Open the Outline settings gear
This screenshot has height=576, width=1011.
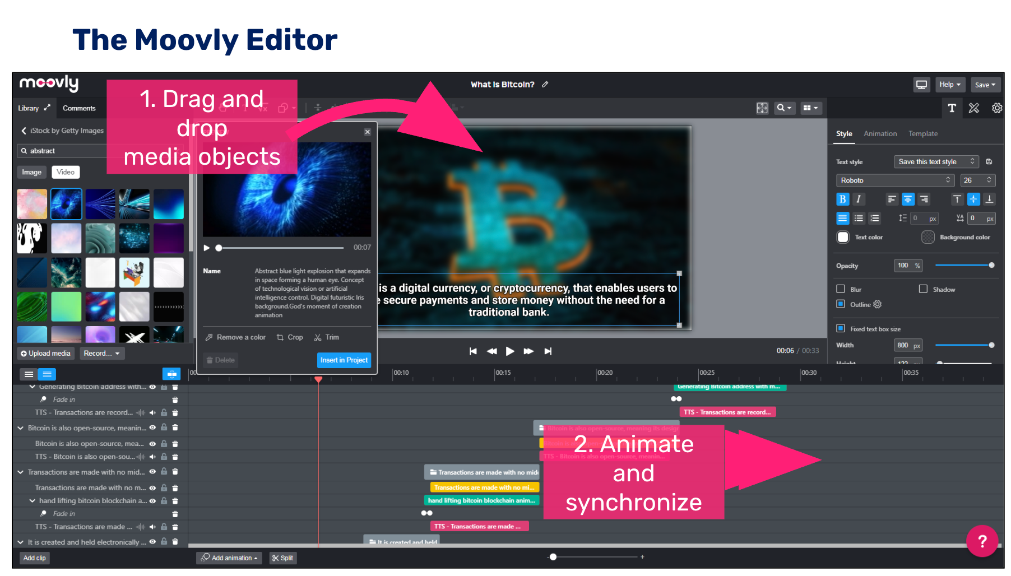click(878, 304)
